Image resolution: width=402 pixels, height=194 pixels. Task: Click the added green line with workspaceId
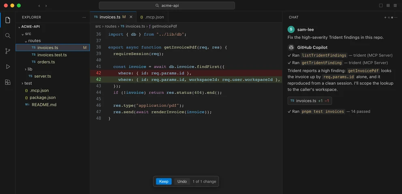point(186,80)
